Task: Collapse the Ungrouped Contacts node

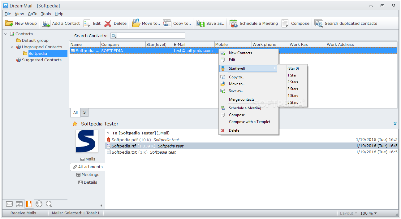Action: pyautogui.click(x=12, y=47)
